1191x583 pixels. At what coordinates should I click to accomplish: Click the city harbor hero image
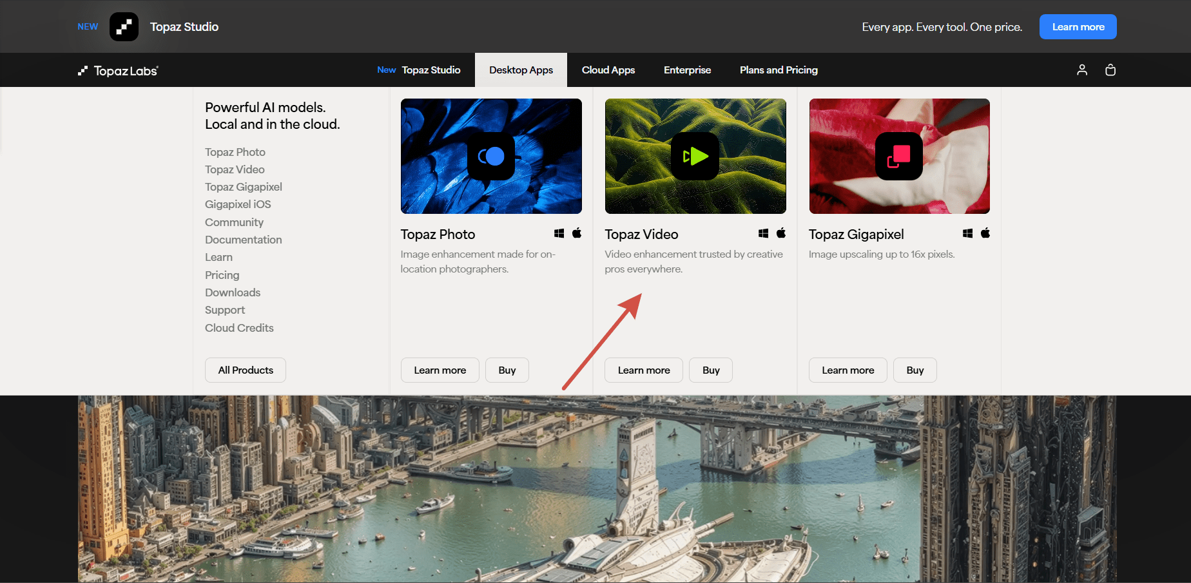click(x=597, y=489)
